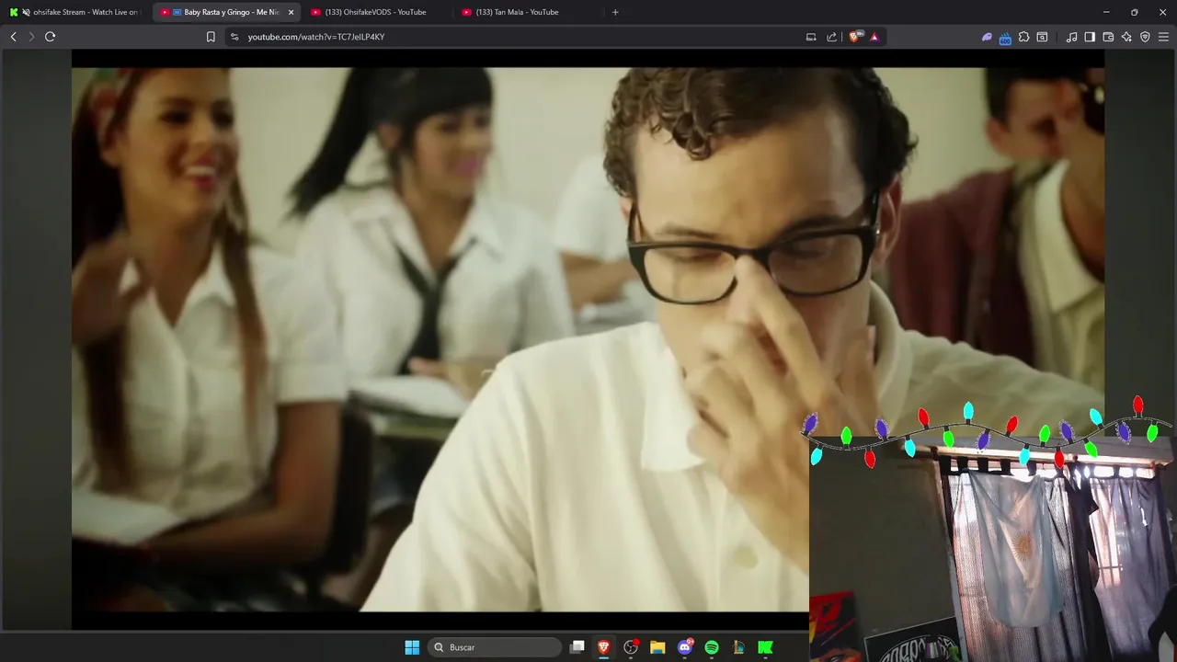The image size is (1177, 662).
Task: Select the Baby Rasta y Gringo tab
Action: point(225,12)
